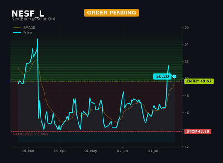Viewport: 223px width, 163px height.
Task: Click the EMA10 legend entry
Action: [x=25, y=28]
